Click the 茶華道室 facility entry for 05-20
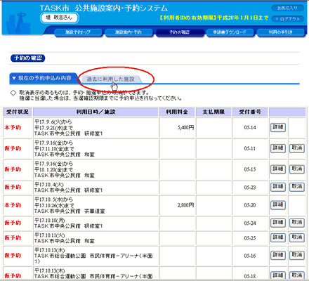 coord(95,211)
